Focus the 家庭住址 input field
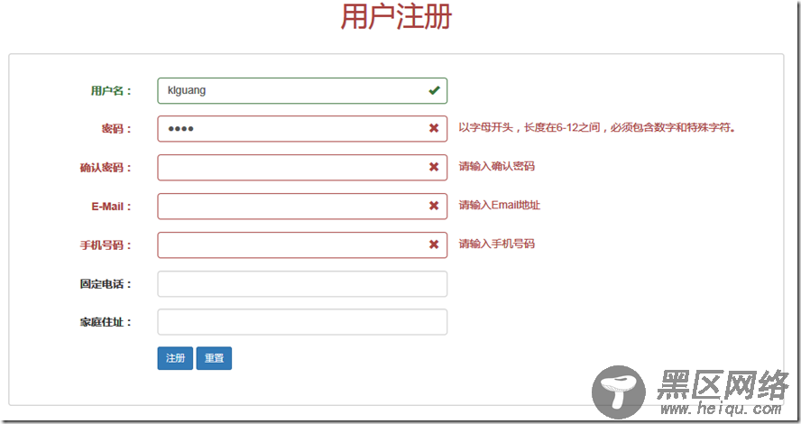 coord(302,322)
